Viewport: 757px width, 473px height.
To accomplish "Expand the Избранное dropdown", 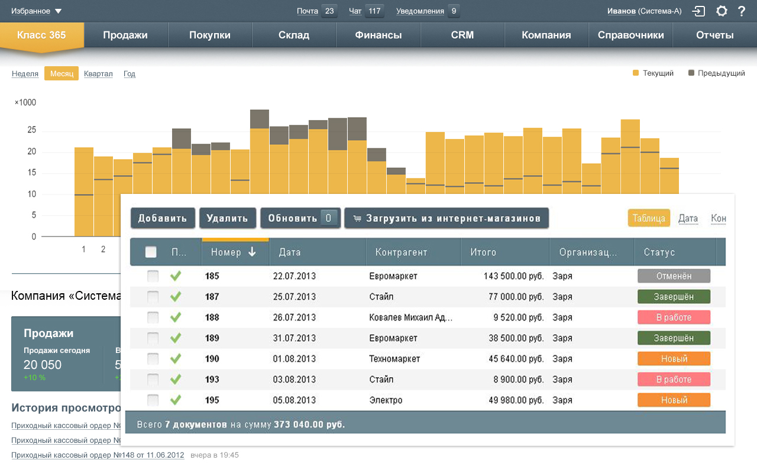I will click(x=36, y=11).
